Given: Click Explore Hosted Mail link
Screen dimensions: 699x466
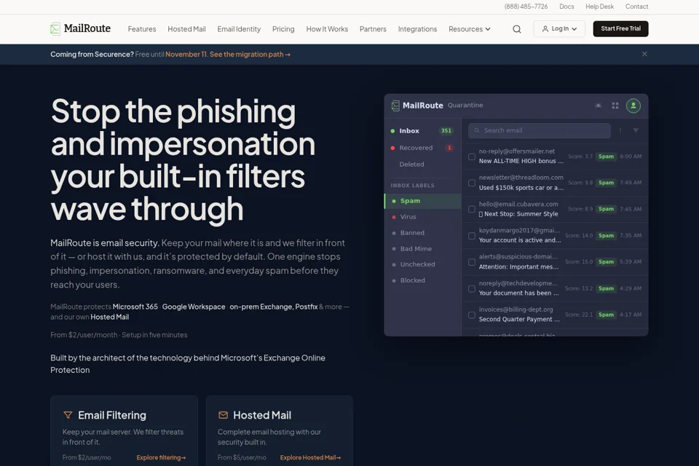Looking at the screenshot, I should 310,457.
